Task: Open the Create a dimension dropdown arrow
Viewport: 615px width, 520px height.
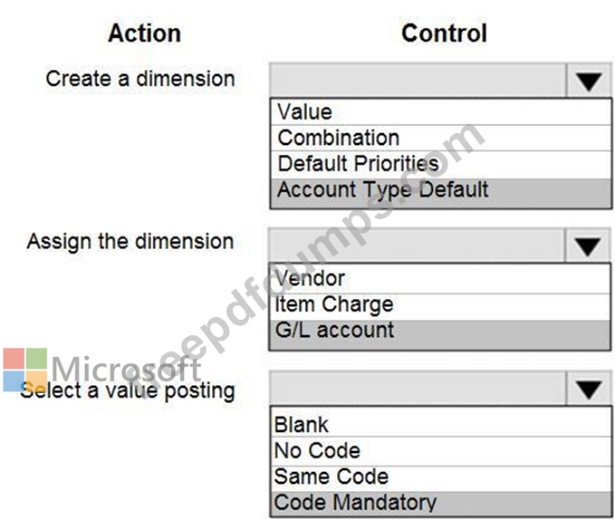Action: coord(589,82)
